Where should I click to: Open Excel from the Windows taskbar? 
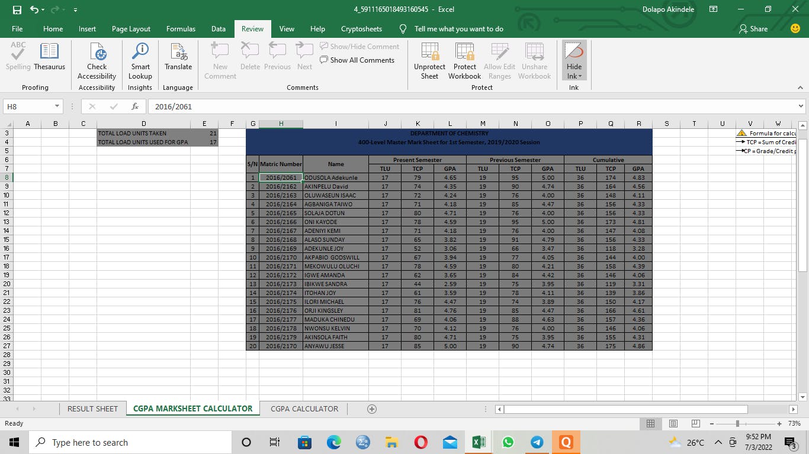click(x=479, y=442)
